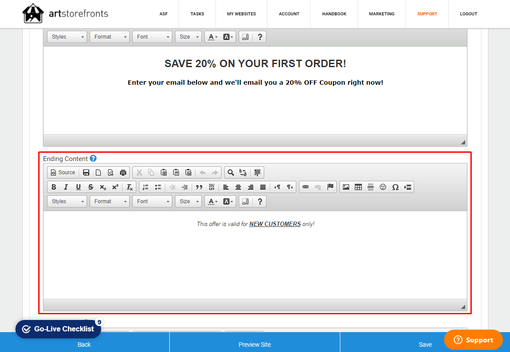Click the Source button in Ending Content editor
510x352 pixels.
point(63,172)
